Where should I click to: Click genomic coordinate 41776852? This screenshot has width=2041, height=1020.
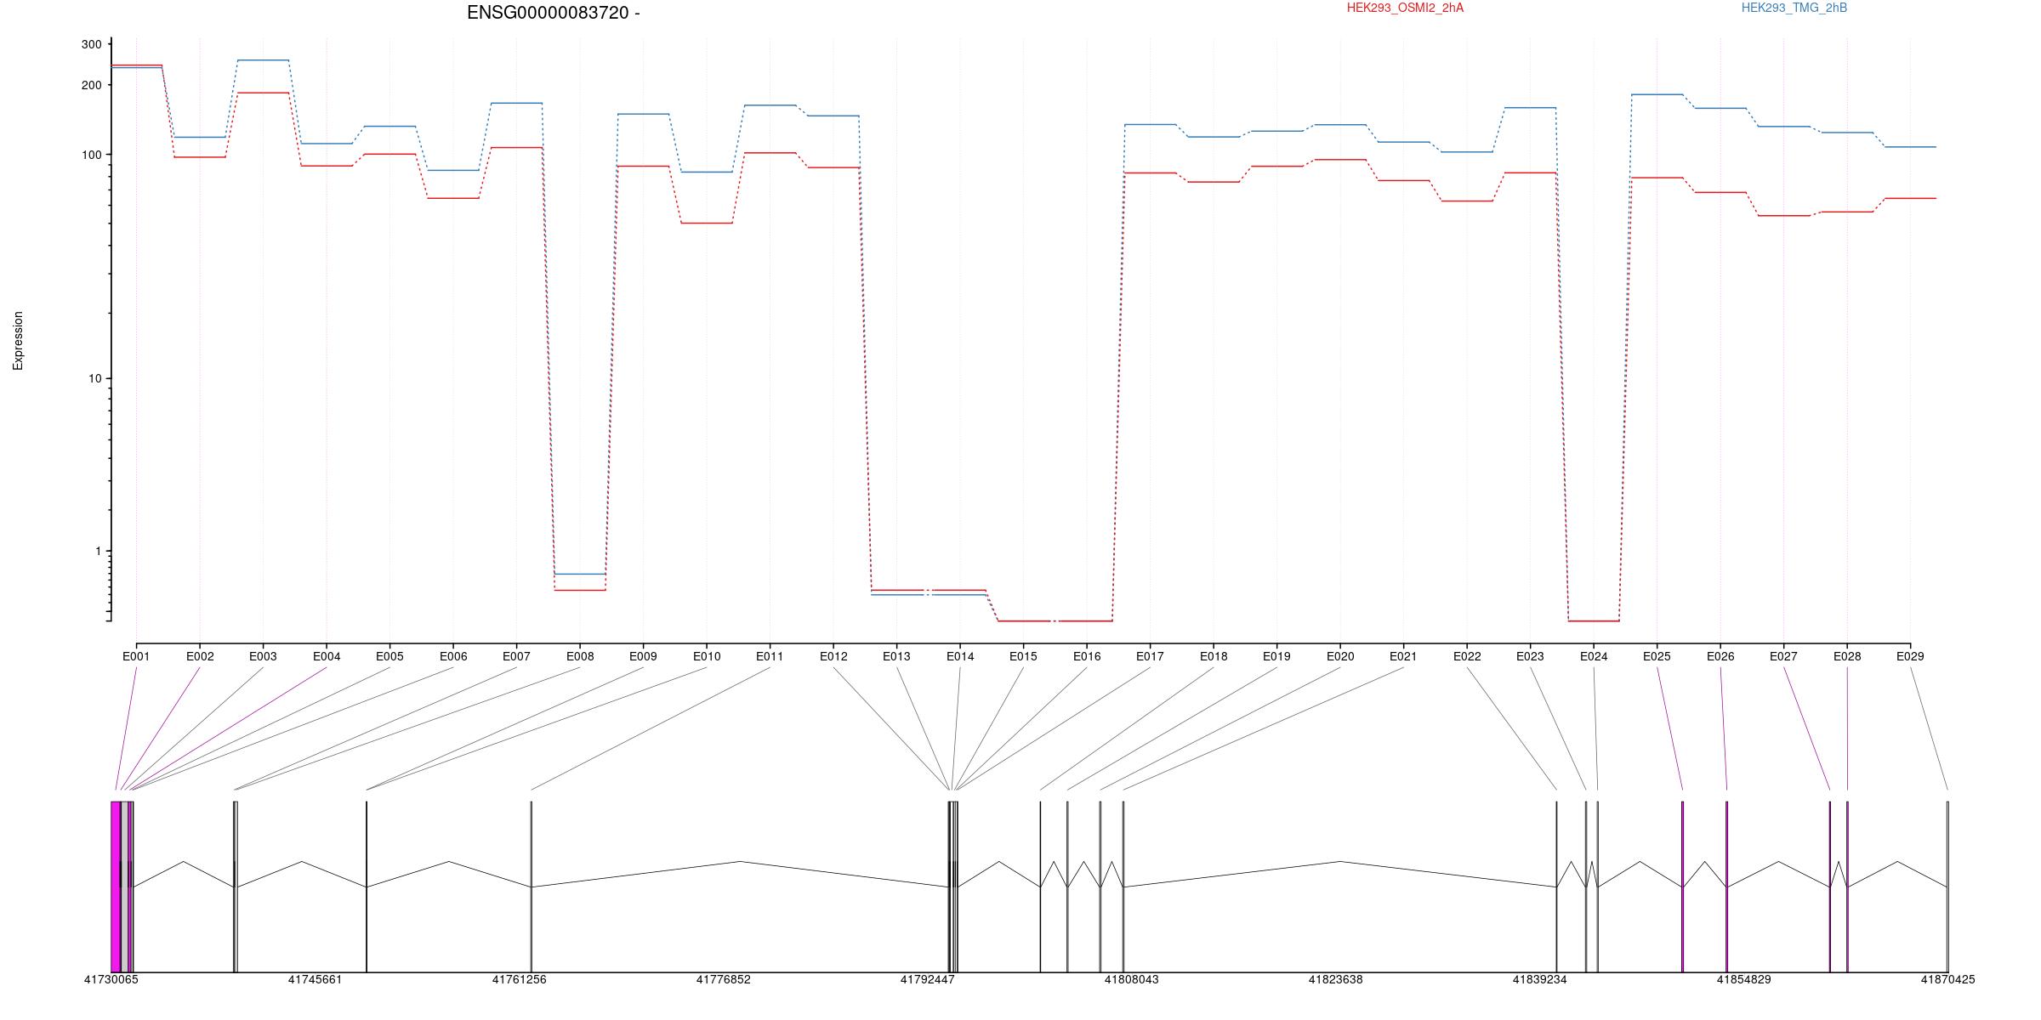(723, 979)
